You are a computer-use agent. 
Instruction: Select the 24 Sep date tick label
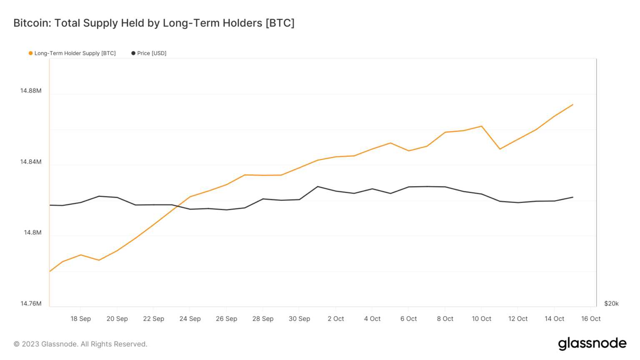pos(190,319)
